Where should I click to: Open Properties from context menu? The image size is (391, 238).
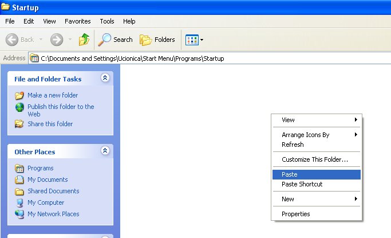[x=317, y=214]
